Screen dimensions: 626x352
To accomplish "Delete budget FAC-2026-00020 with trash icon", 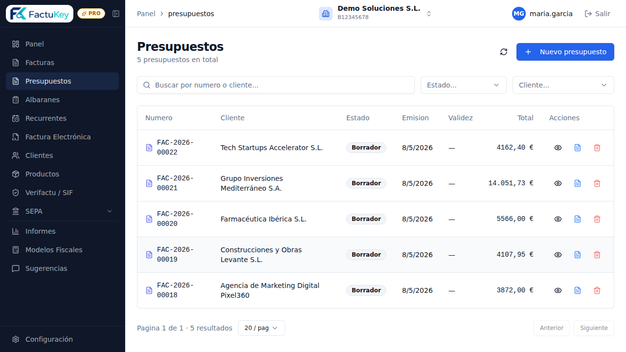I will coord(597,219).
